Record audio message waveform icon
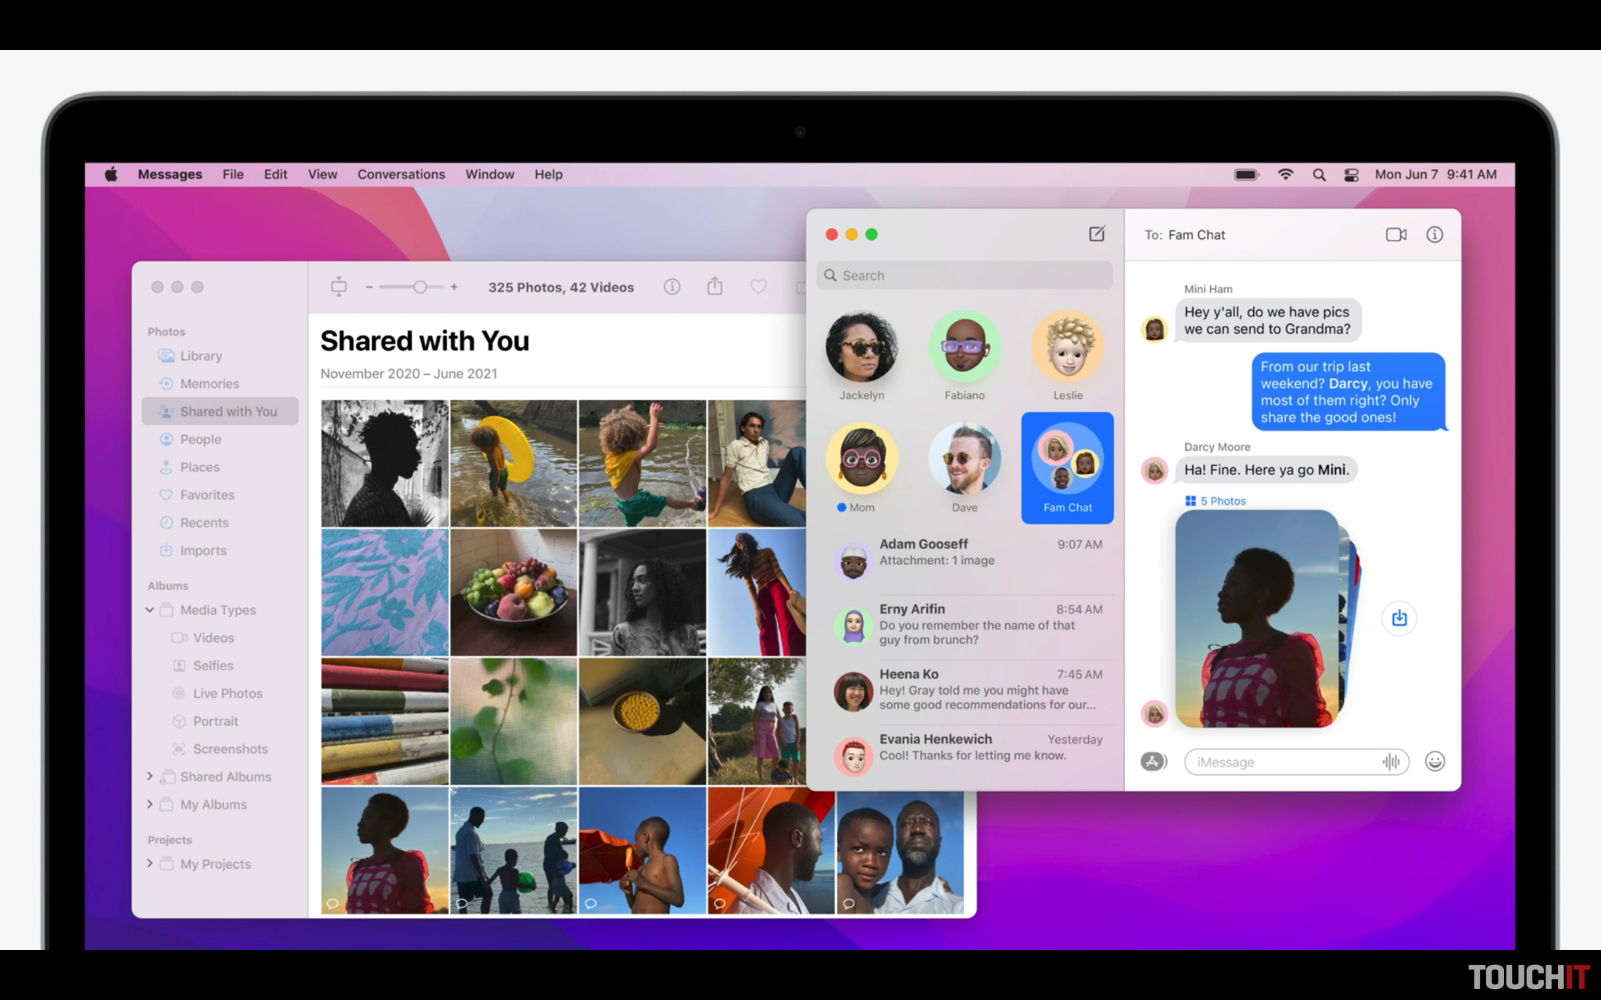1601x1000 pixels. click(x=1391, y=762)
